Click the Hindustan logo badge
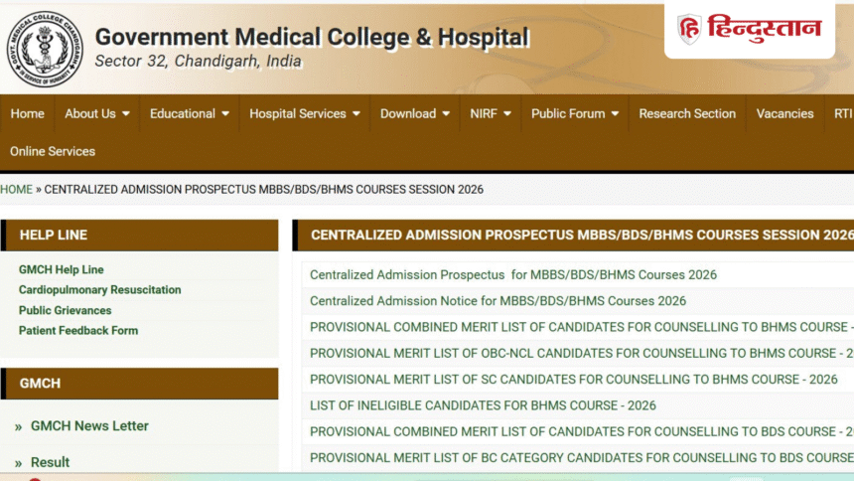This screenshot has width=854, height=481. coord(750,29)
